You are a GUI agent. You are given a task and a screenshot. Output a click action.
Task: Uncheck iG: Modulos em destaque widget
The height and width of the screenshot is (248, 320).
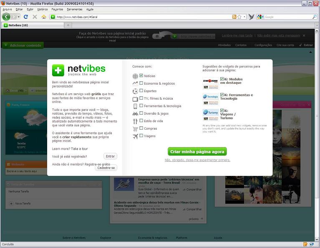point(222,79)
